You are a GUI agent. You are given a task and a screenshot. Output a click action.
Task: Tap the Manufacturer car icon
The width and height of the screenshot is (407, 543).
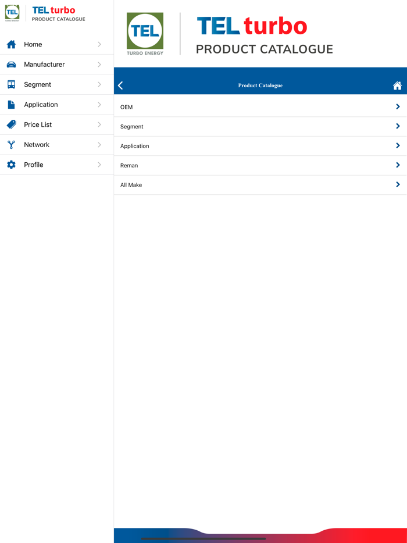(x=12, y=65)
